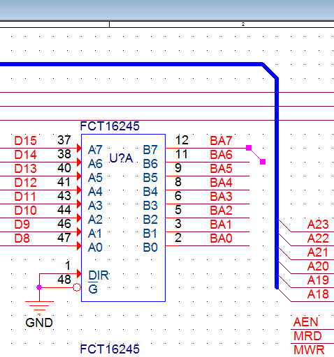The height and width of the screenshot is (357, 334).
Task: Select the BA0 net alias
Action: 221,238
